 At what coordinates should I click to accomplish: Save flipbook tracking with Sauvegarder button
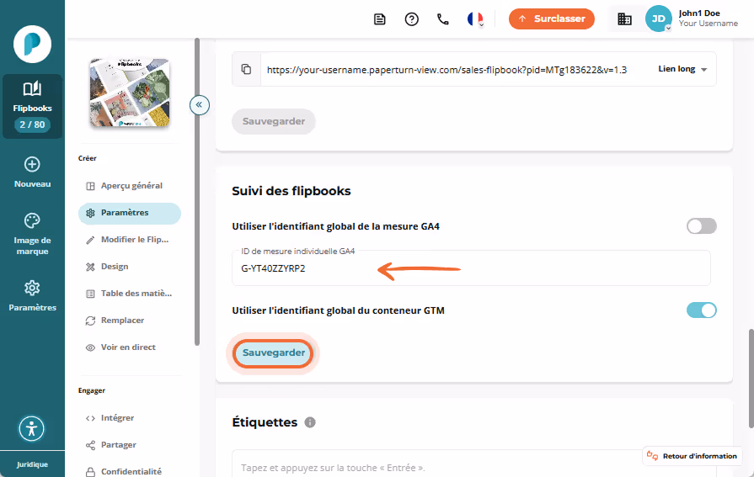(x=273, y=353)
